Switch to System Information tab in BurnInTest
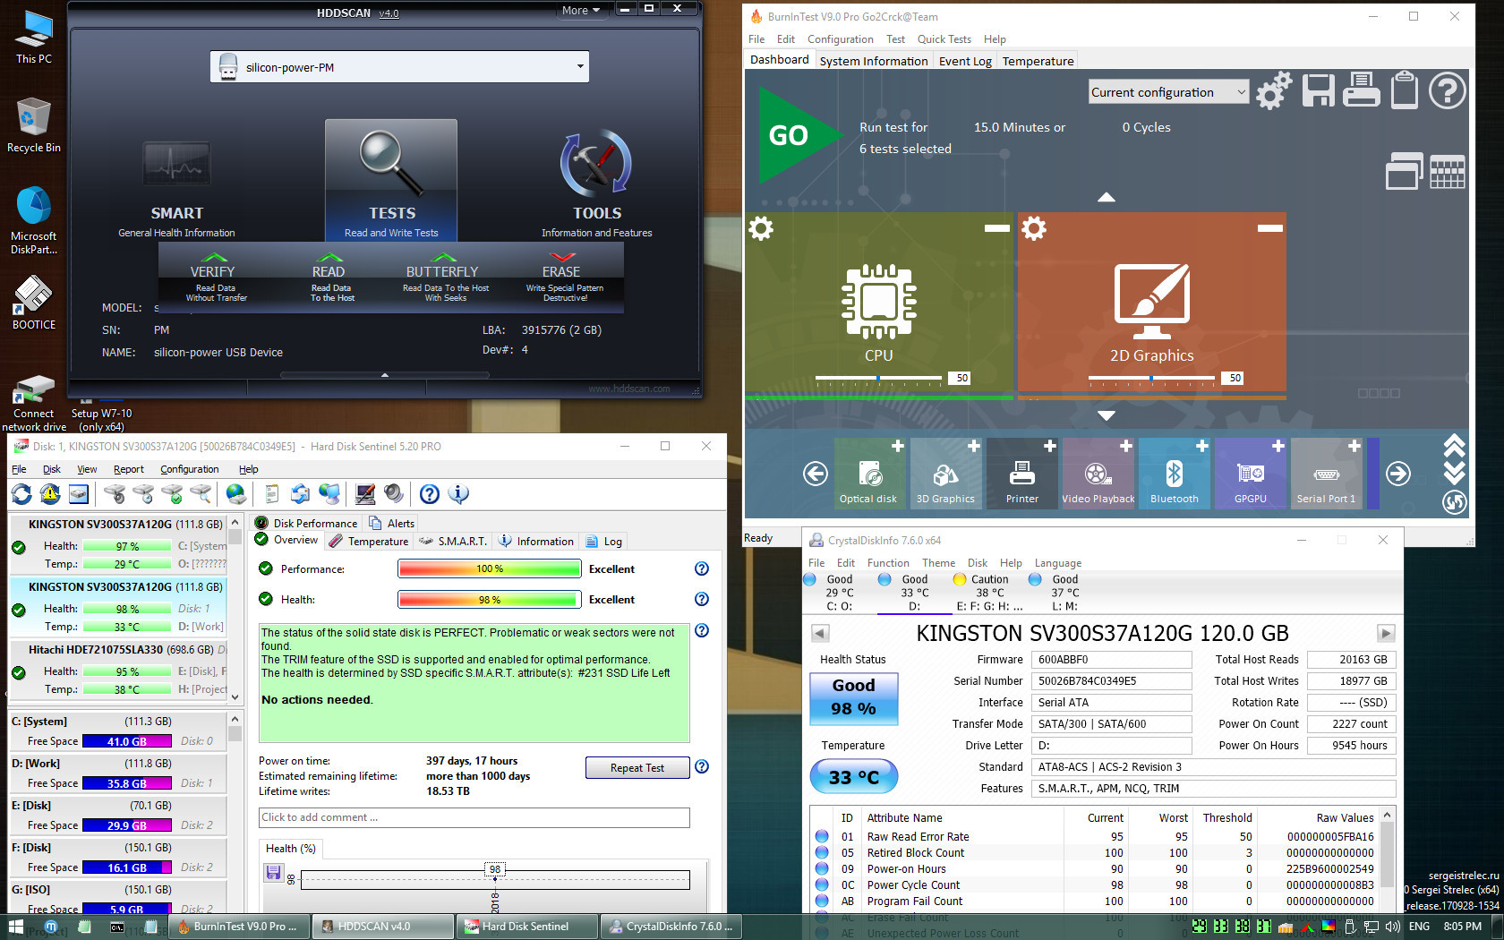1504x940 pixels. 873,61
